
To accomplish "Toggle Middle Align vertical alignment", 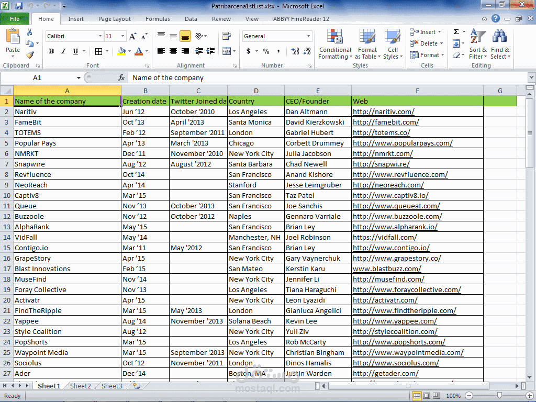I will coord(173,36).
